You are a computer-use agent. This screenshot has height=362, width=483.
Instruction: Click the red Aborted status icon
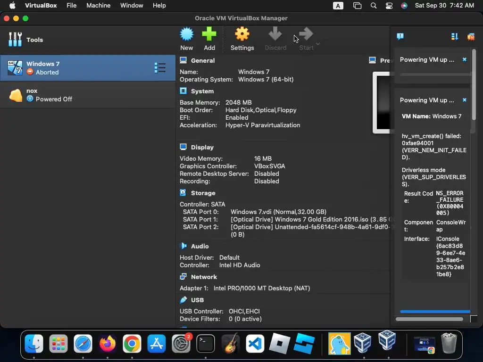point(30,72)
